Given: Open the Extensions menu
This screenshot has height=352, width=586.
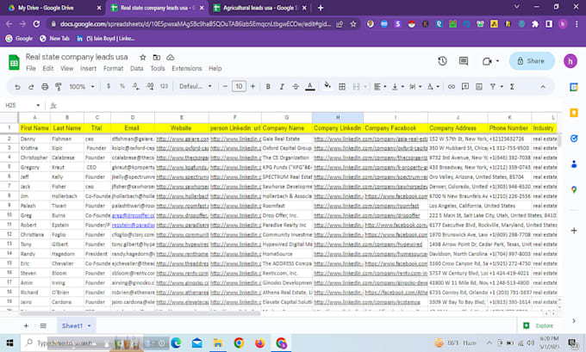Looking at the screenshot, I should click(x=186, y=68).
